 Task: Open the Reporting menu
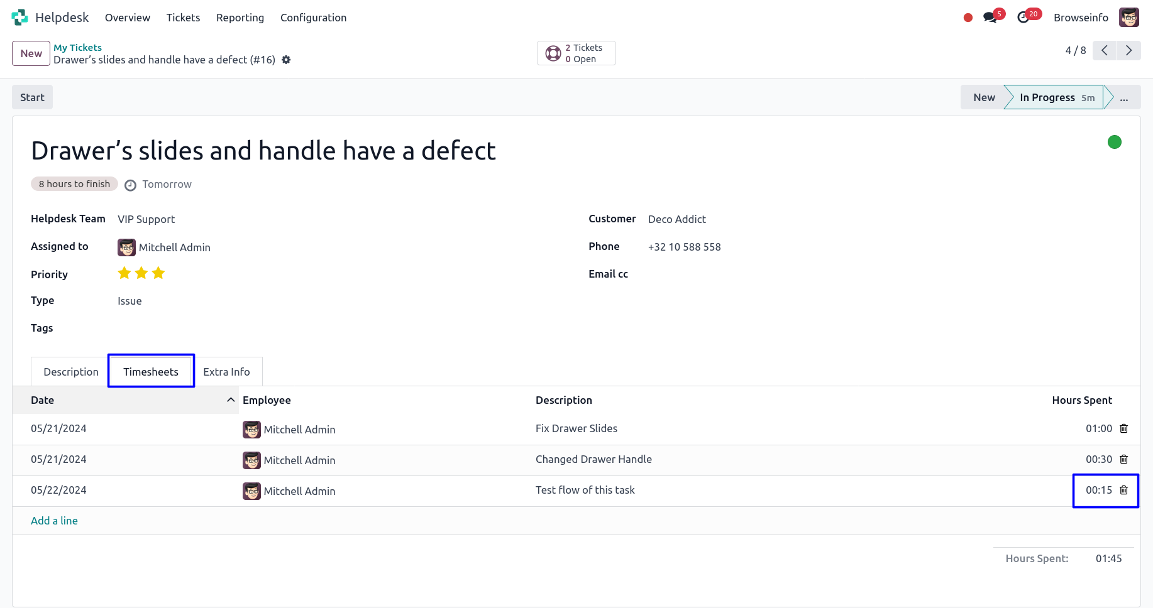click(x=240, y=18)
